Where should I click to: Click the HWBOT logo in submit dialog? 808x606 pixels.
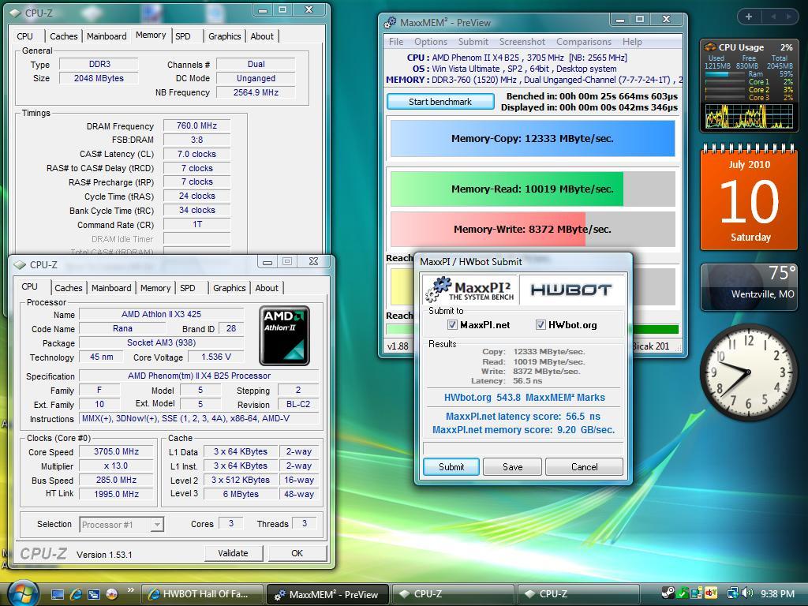pos(571,290)
